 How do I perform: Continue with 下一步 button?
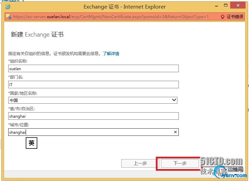180,163
